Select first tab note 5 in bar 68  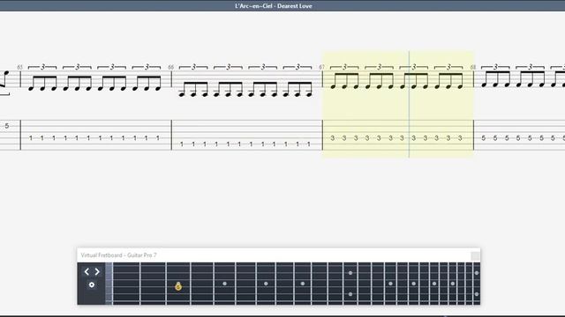coord(484,138)
